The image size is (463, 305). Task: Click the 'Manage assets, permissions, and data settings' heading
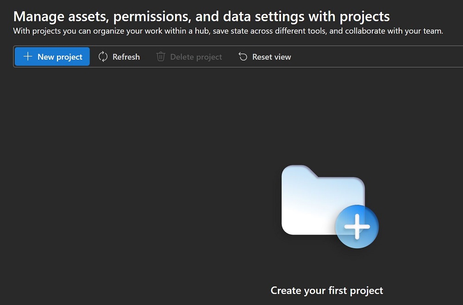click(201, 17)
